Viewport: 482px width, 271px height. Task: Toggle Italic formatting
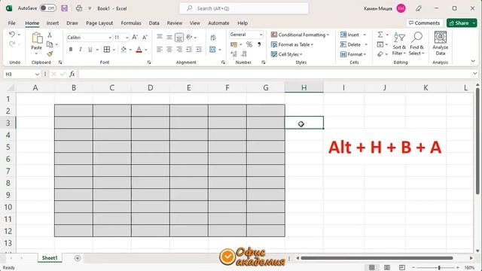coord(81,50)
